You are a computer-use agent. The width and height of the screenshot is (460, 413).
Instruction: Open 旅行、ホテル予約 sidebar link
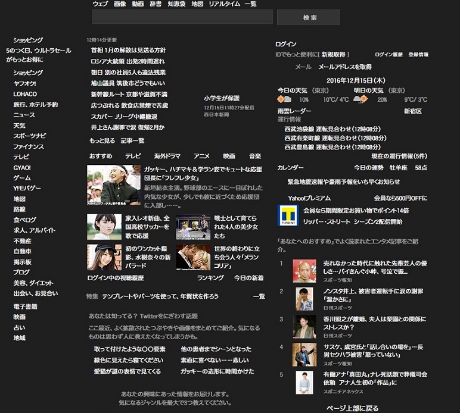coord(36,105)
